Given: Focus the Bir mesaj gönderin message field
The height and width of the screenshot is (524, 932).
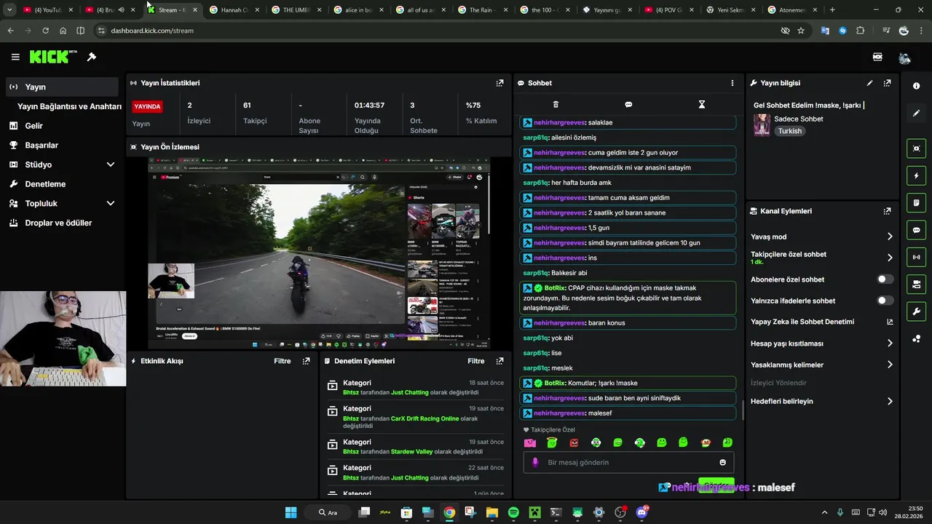Looking at the screenshot, I should point(629,462).
